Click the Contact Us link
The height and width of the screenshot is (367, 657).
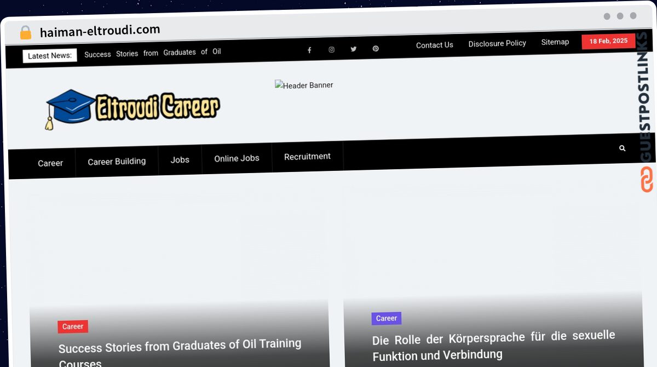[x=434, y=45]
